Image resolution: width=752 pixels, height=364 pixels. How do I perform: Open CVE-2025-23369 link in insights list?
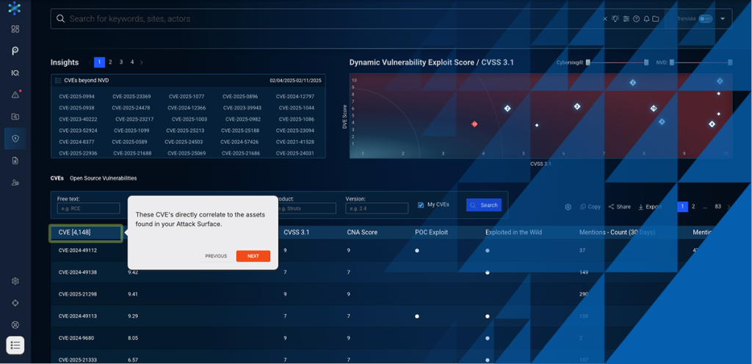[131, 96]
